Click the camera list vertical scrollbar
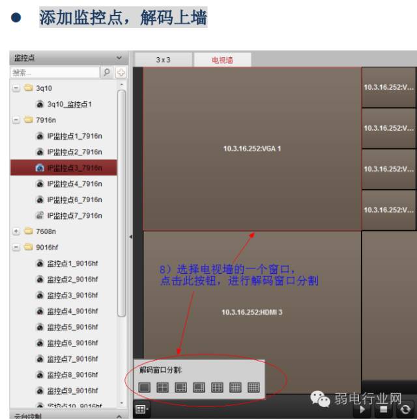Viewport: 417px width, 420px height. 122,203
